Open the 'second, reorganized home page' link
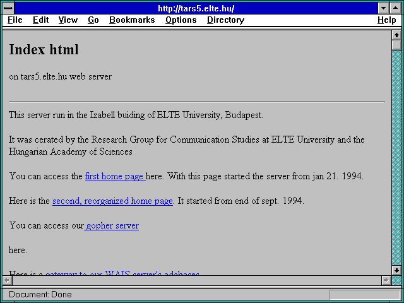 point(112,201)
